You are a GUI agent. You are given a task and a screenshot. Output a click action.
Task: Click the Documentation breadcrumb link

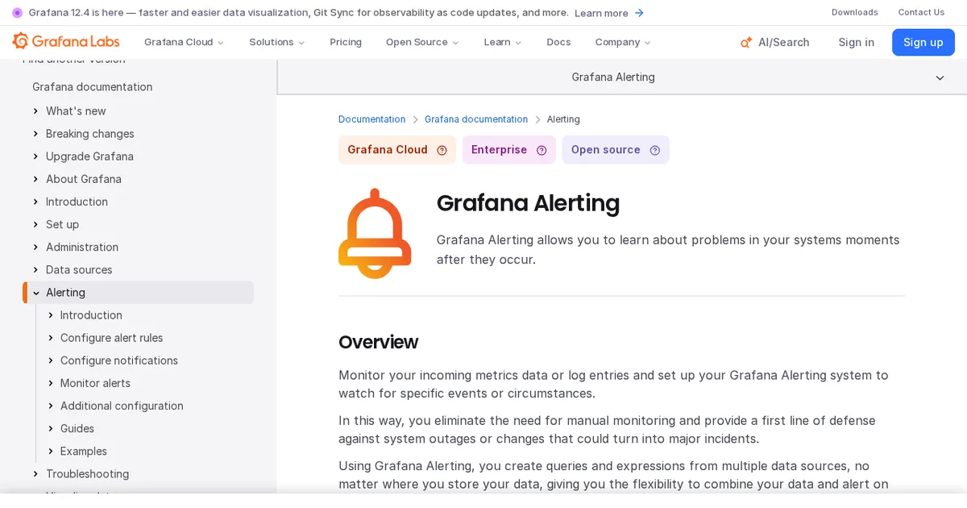pos(371,119)
